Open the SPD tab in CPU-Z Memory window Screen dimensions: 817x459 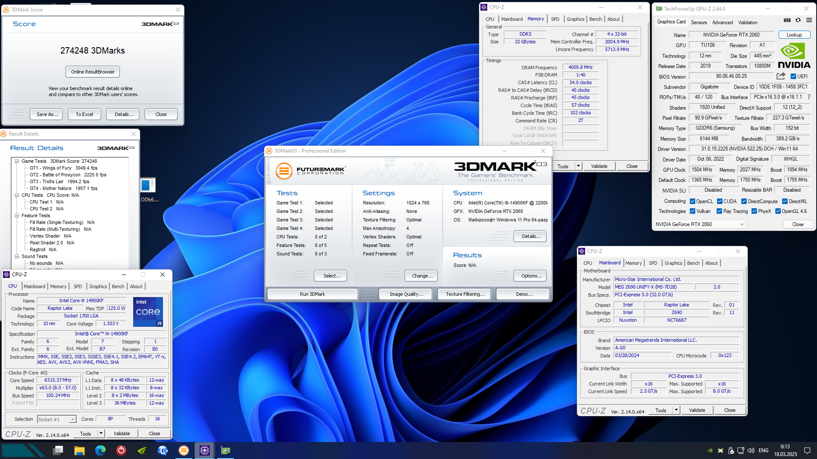[555, 19]
